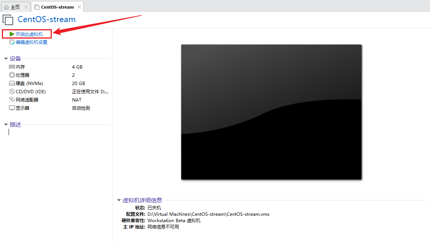
Task: Click the Workstation Beta 虚拟机 compatibility text
Action: click(x=174, y=220)
